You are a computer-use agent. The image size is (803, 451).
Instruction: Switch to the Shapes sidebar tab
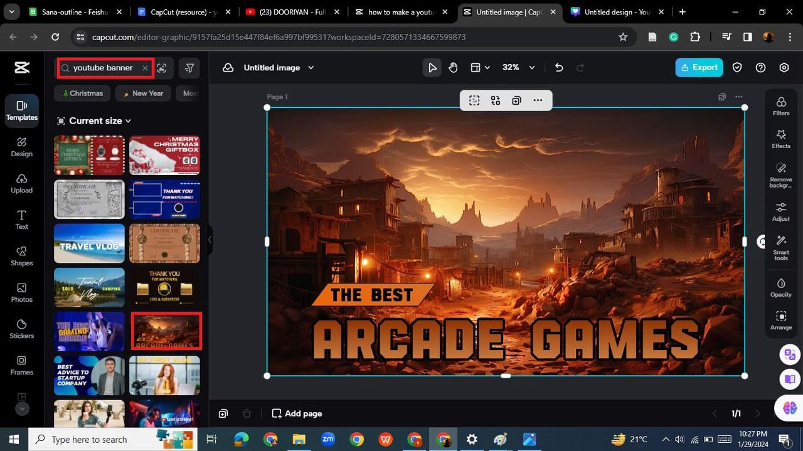click(x=22, y=255)
